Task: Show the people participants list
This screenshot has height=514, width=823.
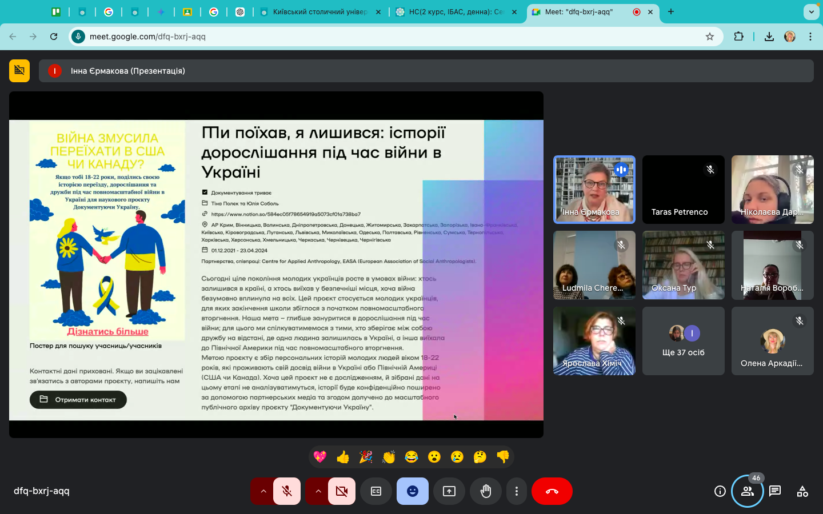Action: point(748,491)
